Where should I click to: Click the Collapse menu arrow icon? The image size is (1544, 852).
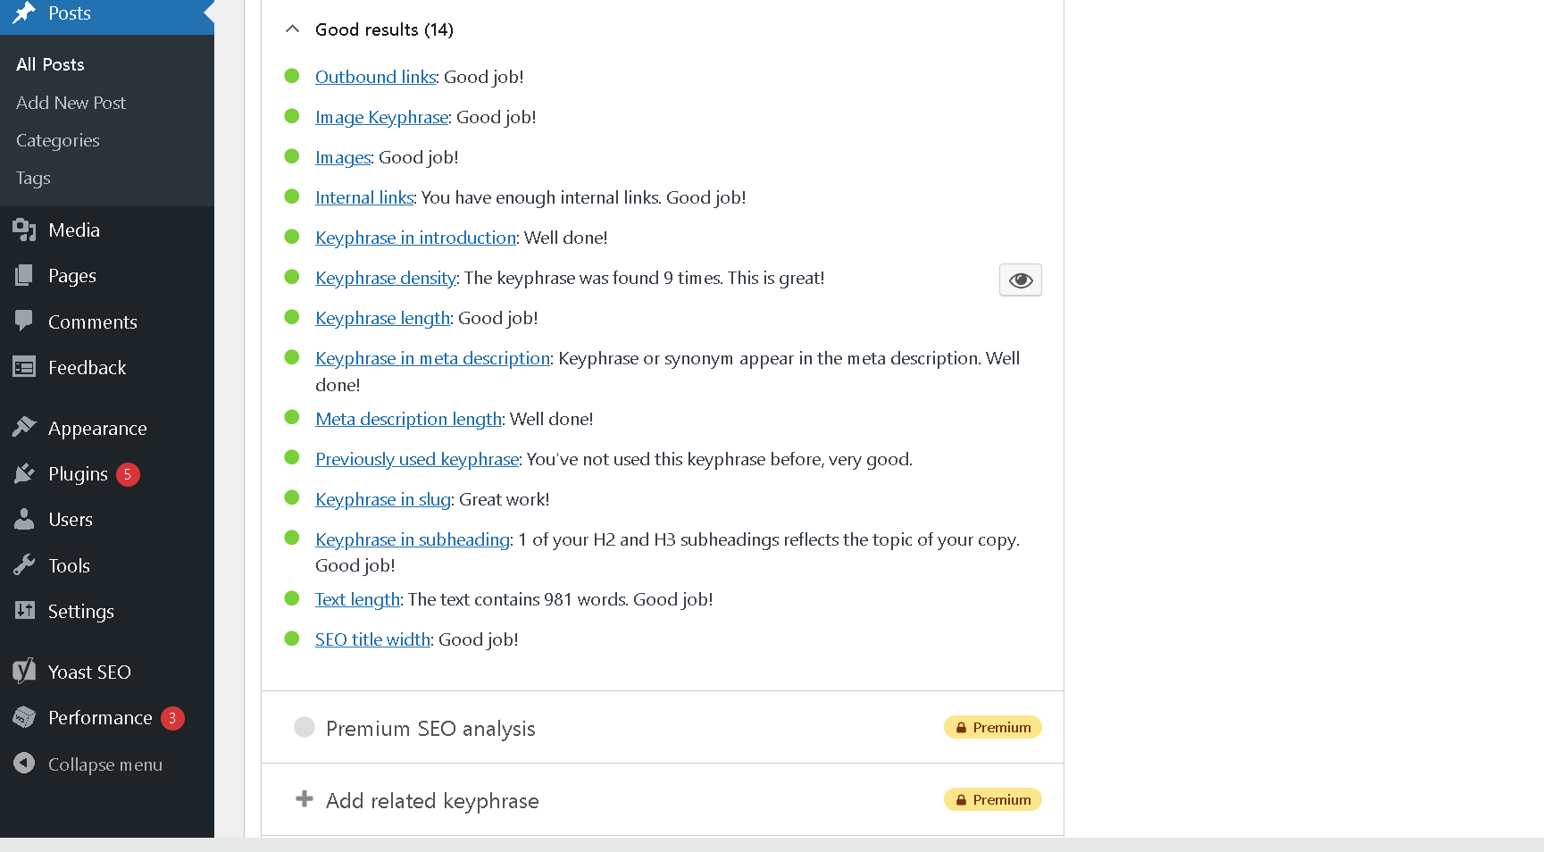coord(24,764)
